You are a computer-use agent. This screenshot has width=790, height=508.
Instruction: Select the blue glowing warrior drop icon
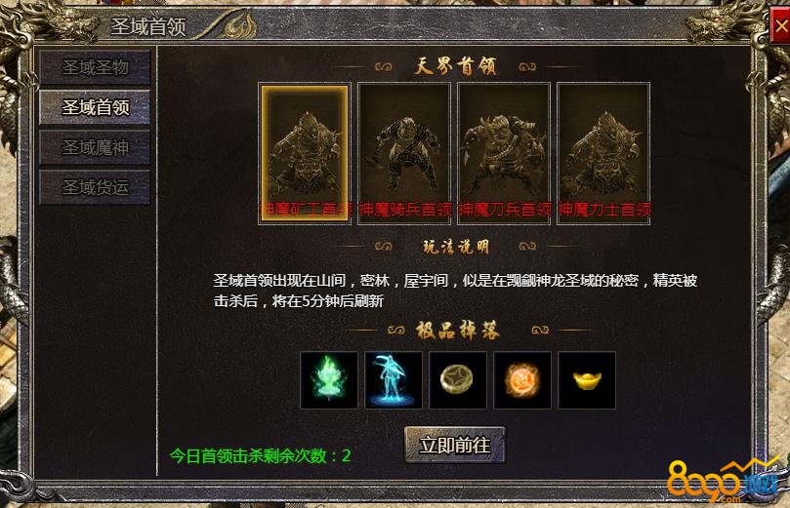pos(394,380)
